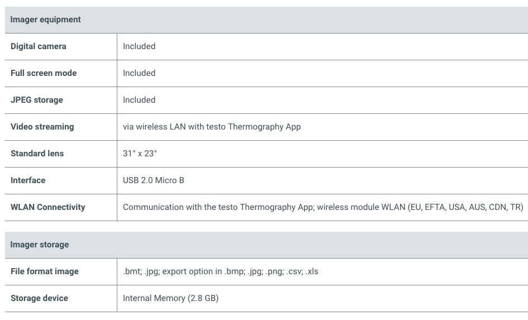Image resolution: width=528 pixels, height=320 pixels.
Task: Click the Interface row label
Action: tap(28, 180)
